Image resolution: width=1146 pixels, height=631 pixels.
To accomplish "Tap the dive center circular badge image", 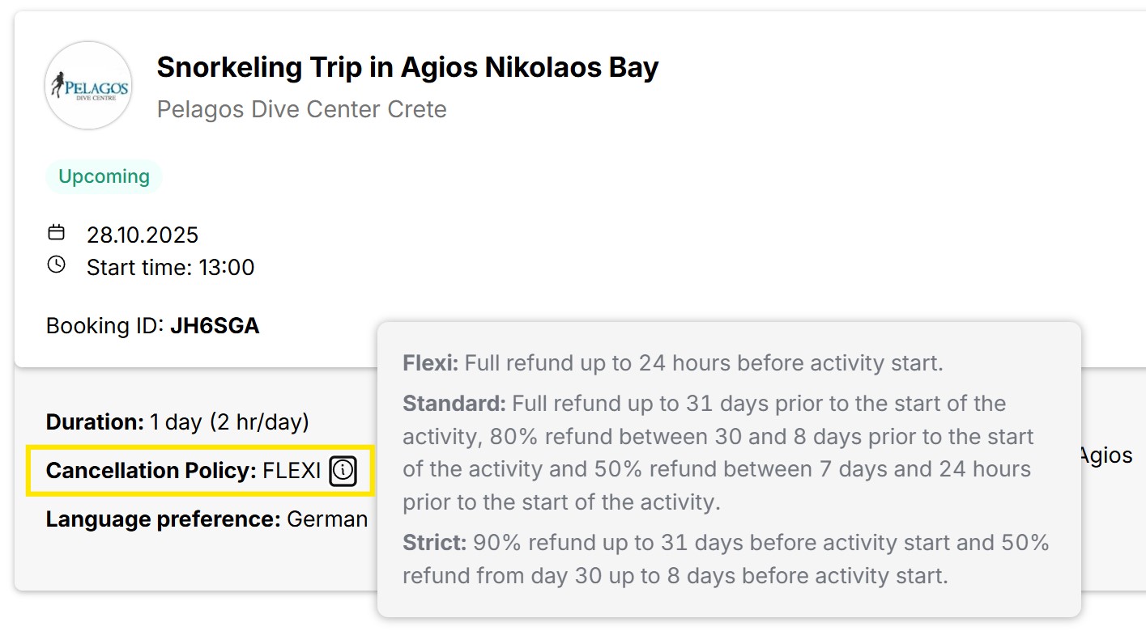I will click(x=88, y=86).
